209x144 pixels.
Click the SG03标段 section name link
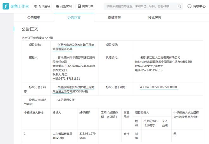pos(73,89)
